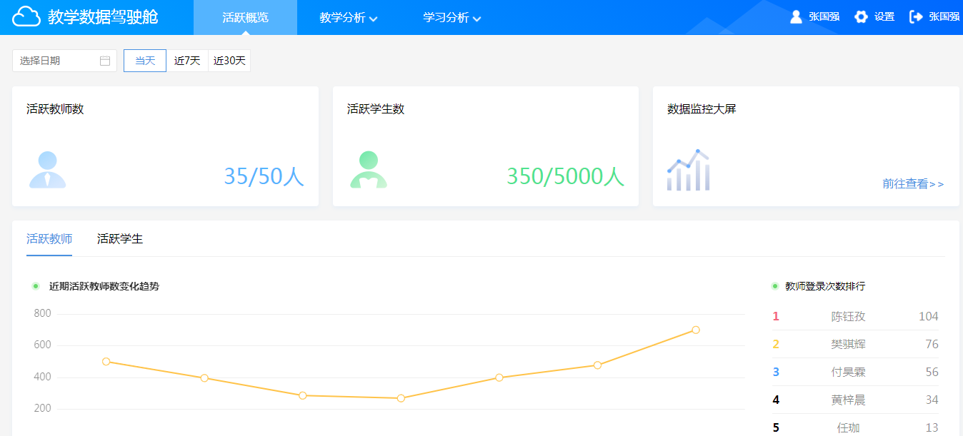Click the calendar icon in date field
Viewport: 963px width, 436px height.
[105, 61]
